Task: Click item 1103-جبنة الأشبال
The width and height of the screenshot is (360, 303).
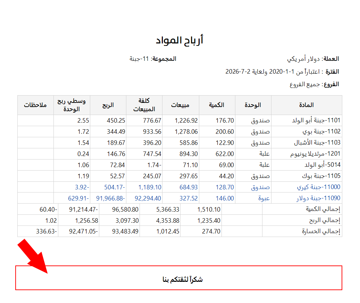Action: 317,143
